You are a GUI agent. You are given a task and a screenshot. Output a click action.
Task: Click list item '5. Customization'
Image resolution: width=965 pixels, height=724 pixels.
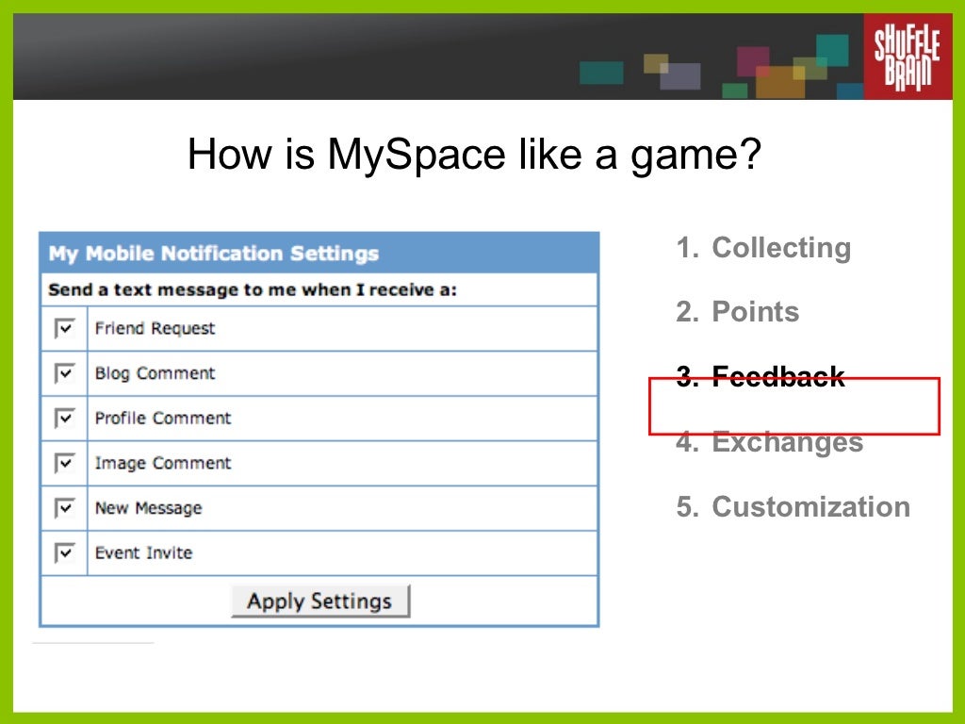(x=793, y=506)
